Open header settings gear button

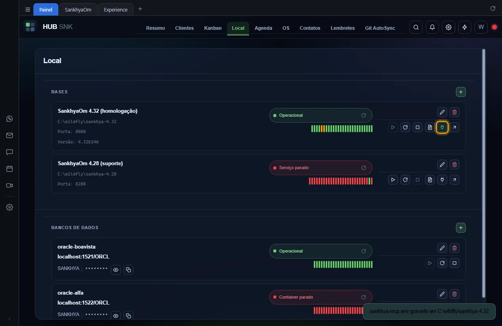point(448,27)
